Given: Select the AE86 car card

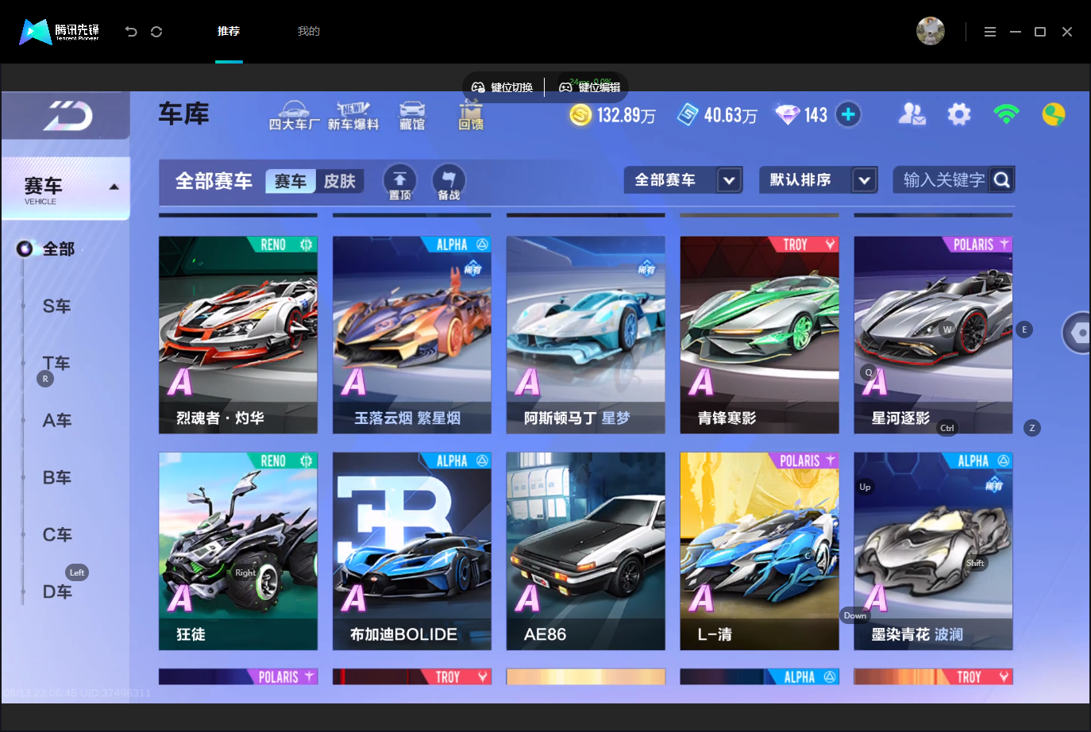Looking at the screenshot, I should coord(586,552).
